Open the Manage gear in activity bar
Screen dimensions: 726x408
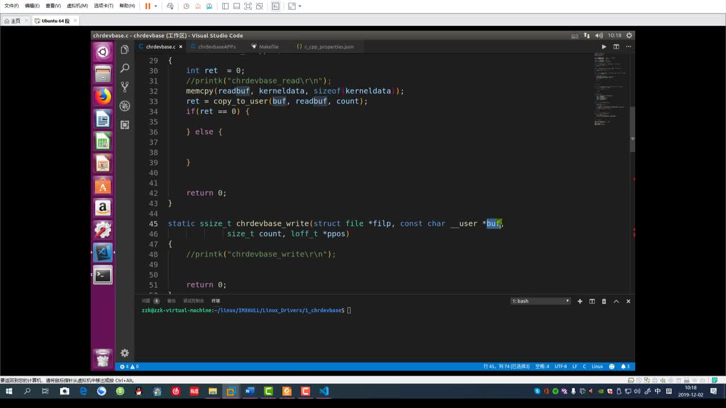(x=125, y=352)
